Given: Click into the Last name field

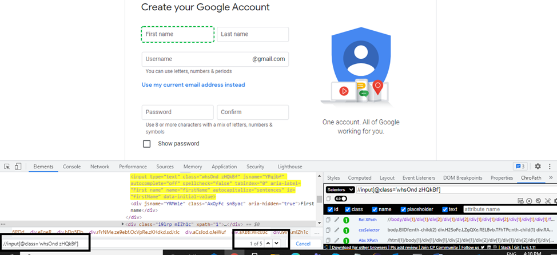Looking at the screenshot, I should [x=253, y=34].
